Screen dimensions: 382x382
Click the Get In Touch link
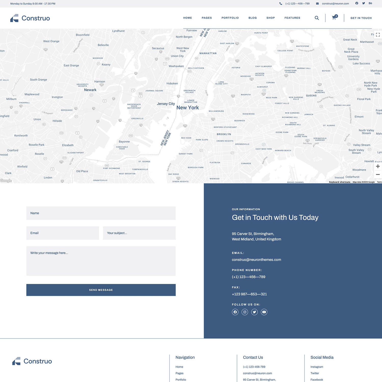point(361,18)
